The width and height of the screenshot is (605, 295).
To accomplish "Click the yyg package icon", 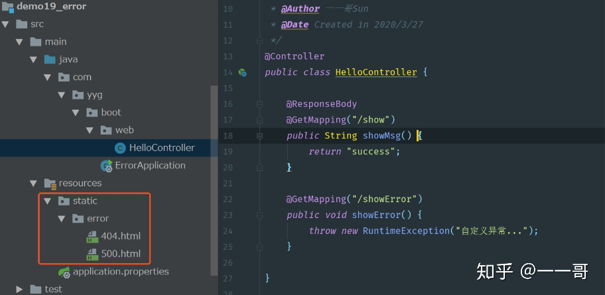I will 78,95.
